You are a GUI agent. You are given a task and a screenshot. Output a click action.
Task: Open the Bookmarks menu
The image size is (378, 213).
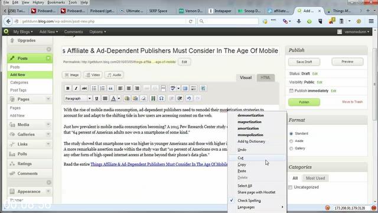pos(56,2)
